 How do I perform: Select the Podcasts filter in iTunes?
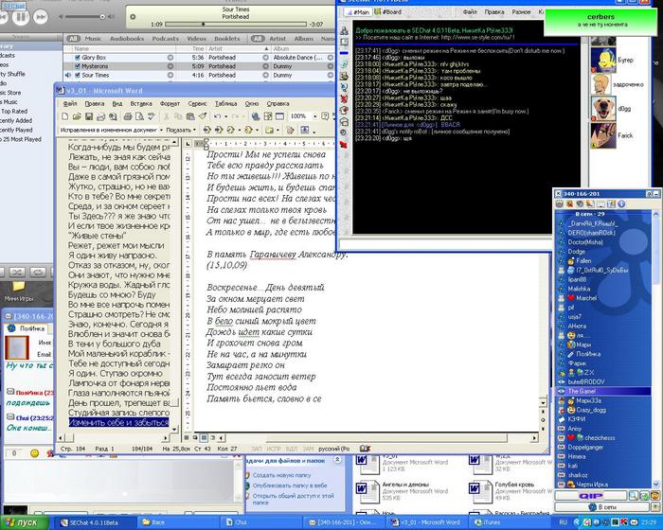tap(166, 39)
